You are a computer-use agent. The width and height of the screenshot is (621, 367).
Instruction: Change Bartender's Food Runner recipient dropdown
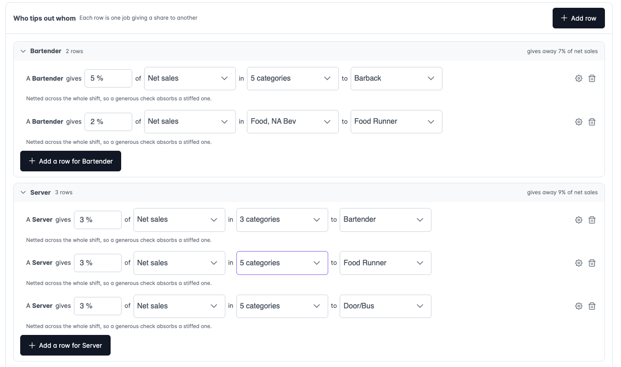pyautogui.click(x=397, y=121)
